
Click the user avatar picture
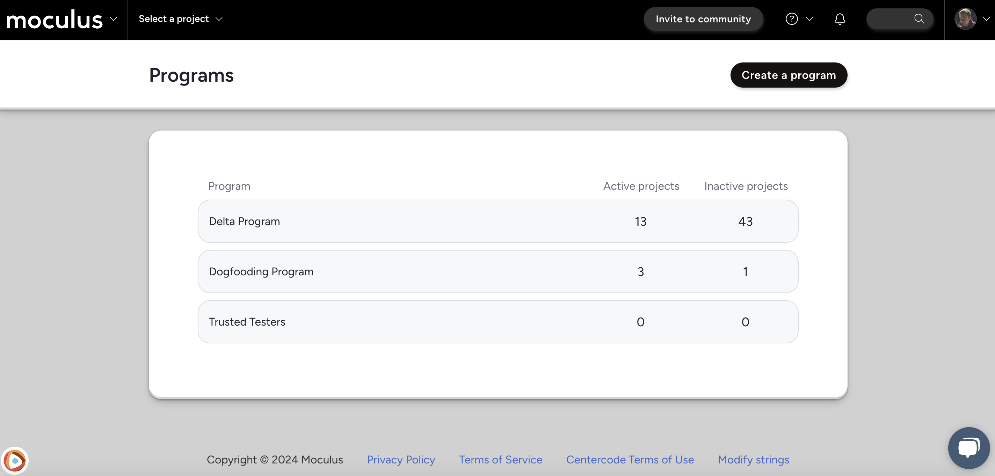(965, 19)
